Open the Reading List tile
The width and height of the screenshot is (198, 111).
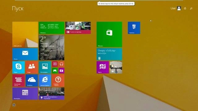click(19, 80)
